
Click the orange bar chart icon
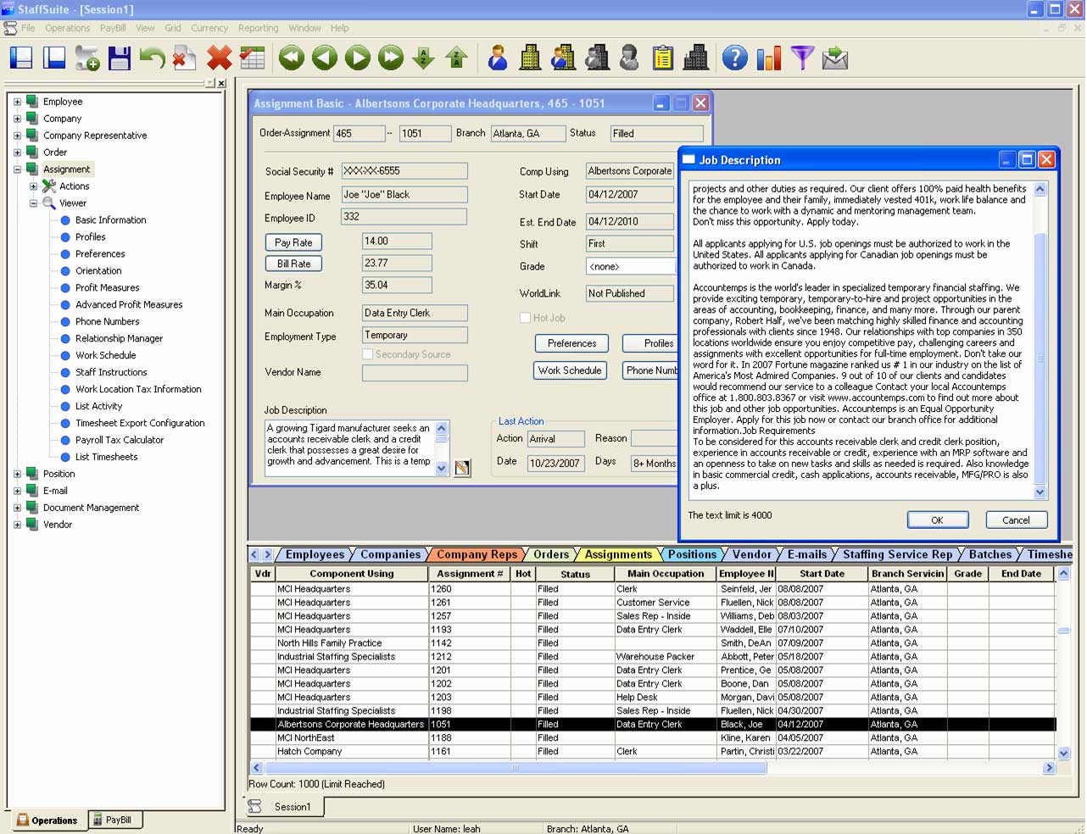pos(769,58)
